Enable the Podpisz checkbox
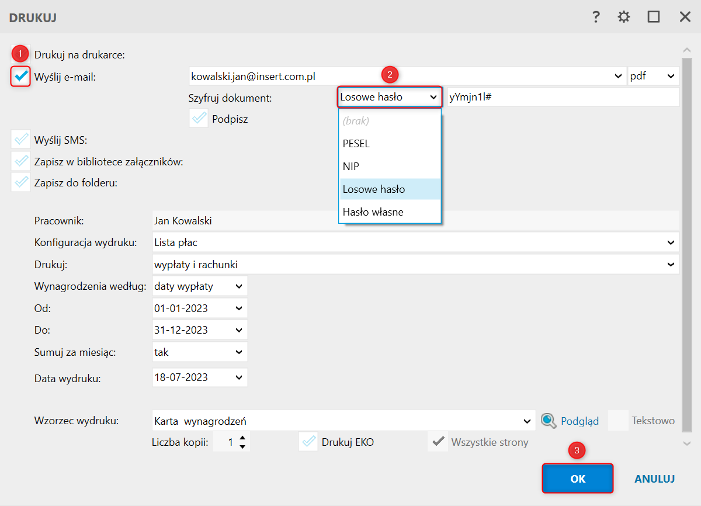This screenshot has height=506, width=701. [x=199, y=118]
